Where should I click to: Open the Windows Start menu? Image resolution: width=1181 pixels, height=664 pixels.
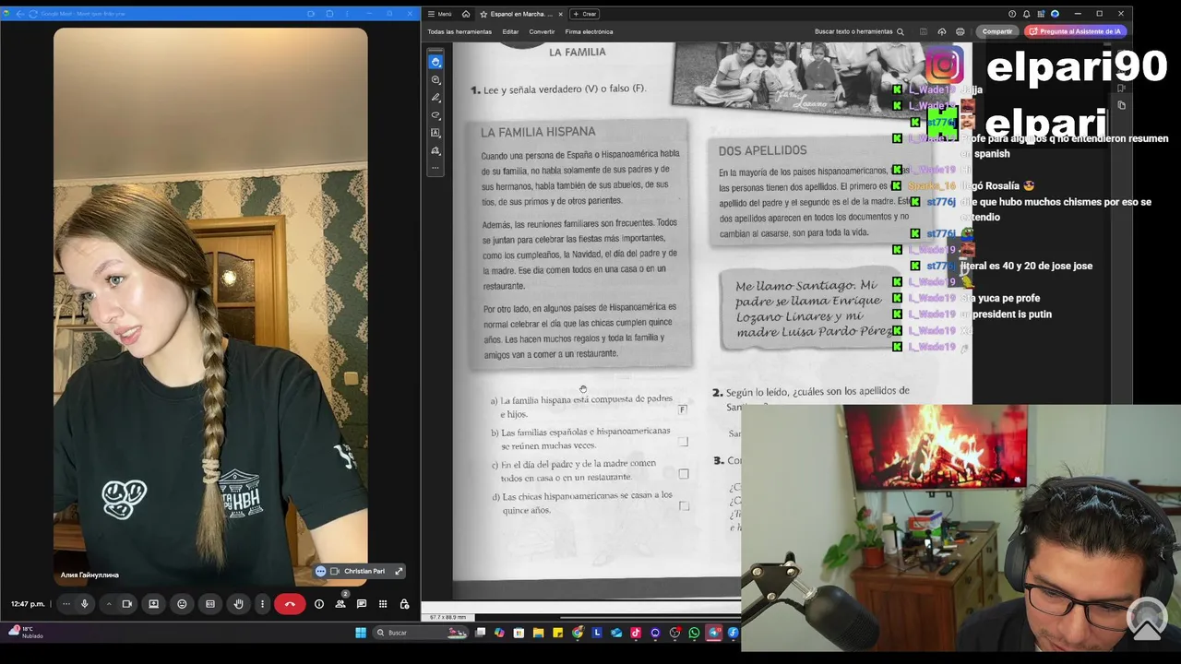pyautogui.click(x=361, y=633)
